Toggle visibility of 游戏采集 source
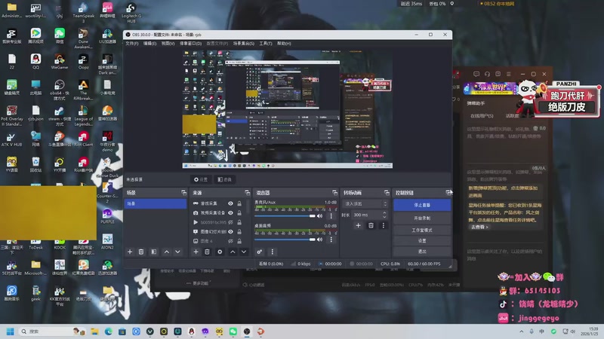The height and width of the screenshot is (339, 604). click(x=230, y=203)
